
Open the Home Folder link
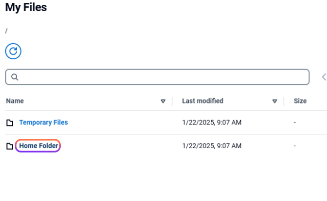point(39,146)
